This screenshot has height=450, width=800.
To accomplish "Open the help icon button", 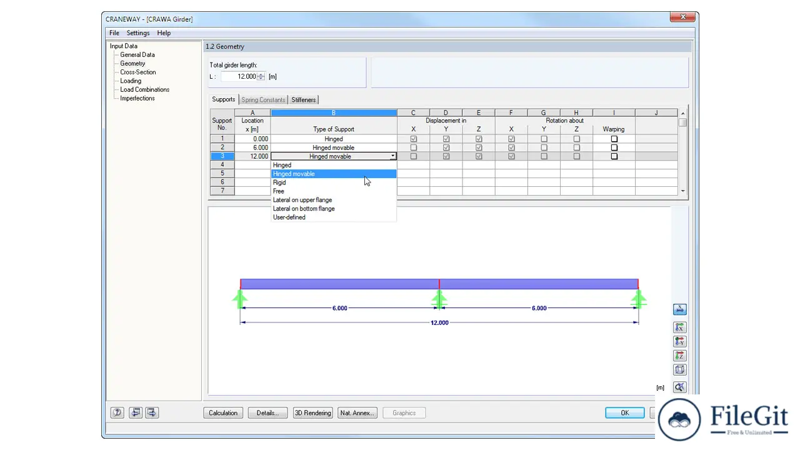I will pos(117,412).
